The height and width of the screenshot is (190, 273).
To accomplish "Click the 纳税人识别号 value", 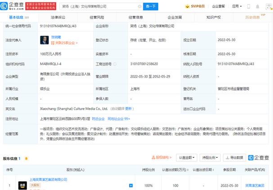I will (x=236, y=64).
